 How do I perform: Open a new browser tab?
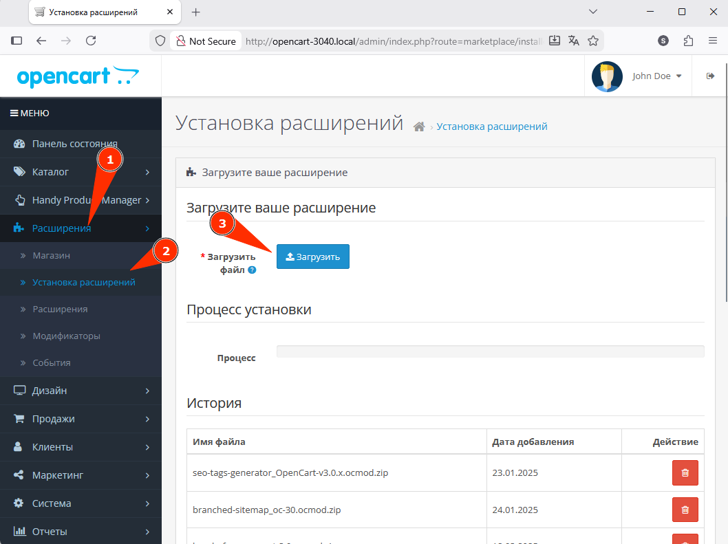click(x=196, y=12)
